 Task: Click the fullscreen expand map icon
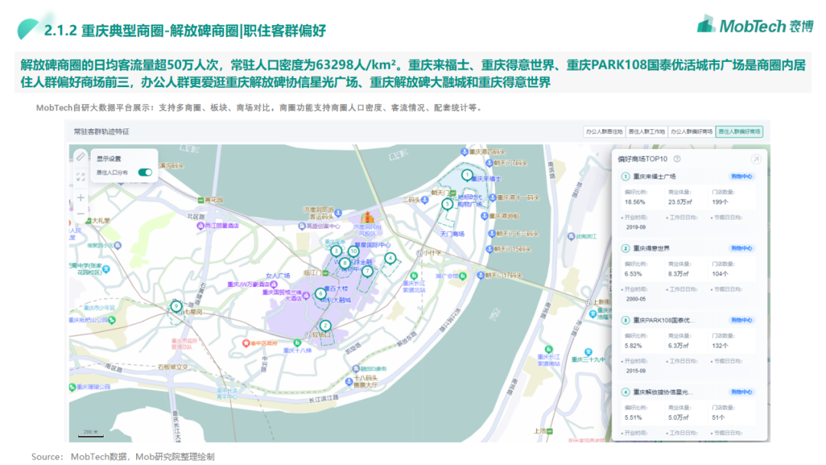(80, 177)
